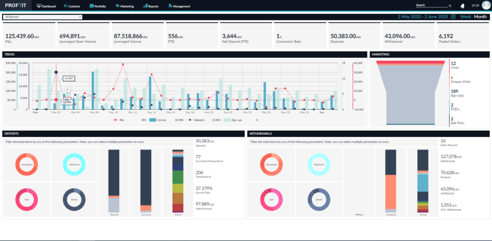Click the orange segment in Withdrawals Currency bar
The height and width of the screenshot is (241, 492).
click(x=390, y=192)
